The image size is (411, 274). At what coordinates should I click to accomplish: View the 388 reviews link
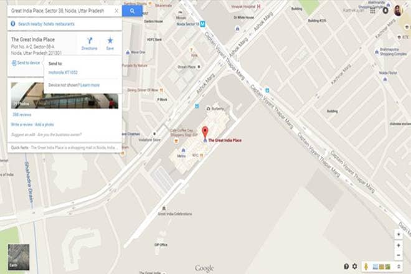(x=22, y=115)
